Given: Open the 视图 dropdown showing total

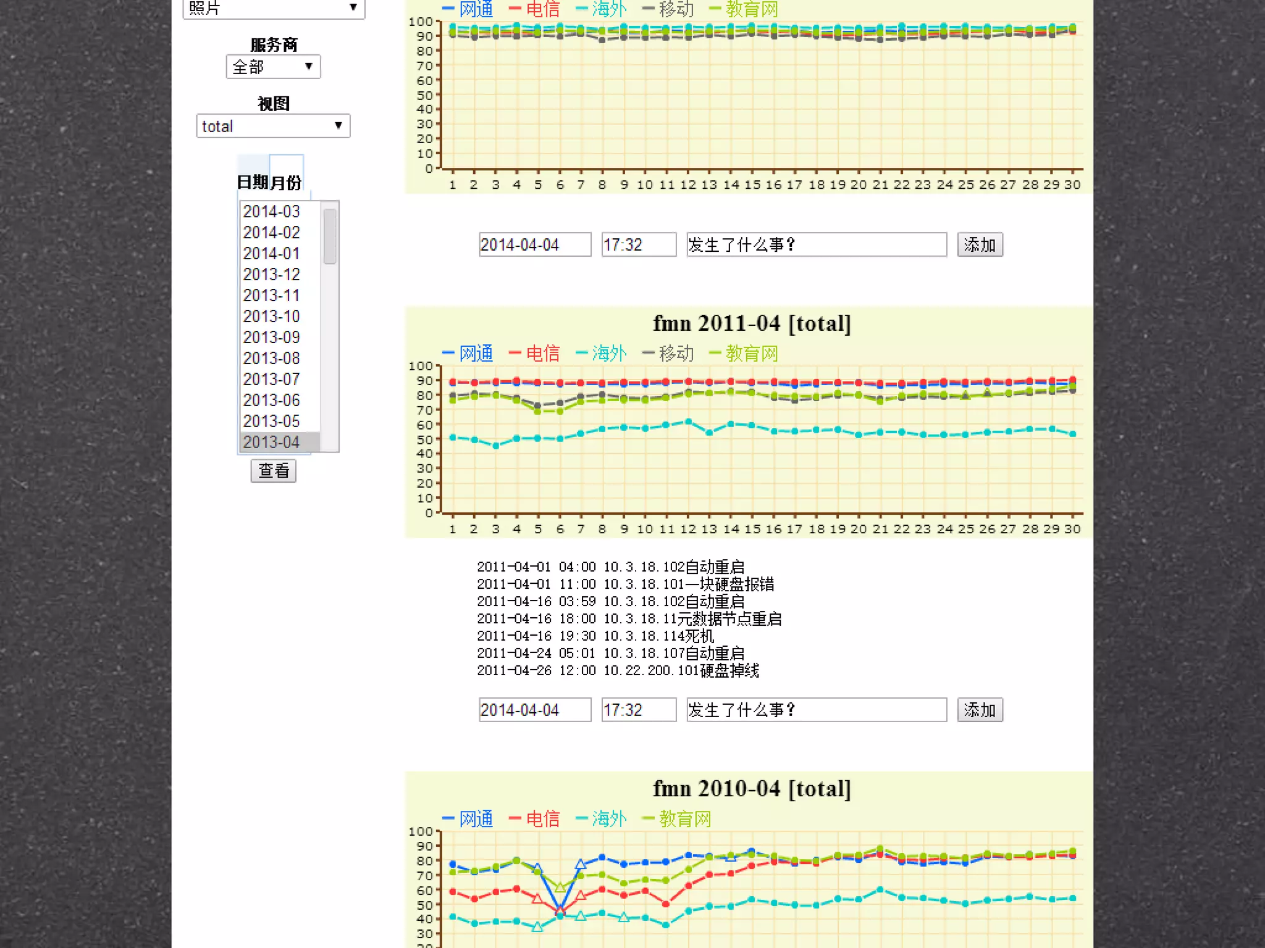Looking at the screenshot, I should [273, 126].
